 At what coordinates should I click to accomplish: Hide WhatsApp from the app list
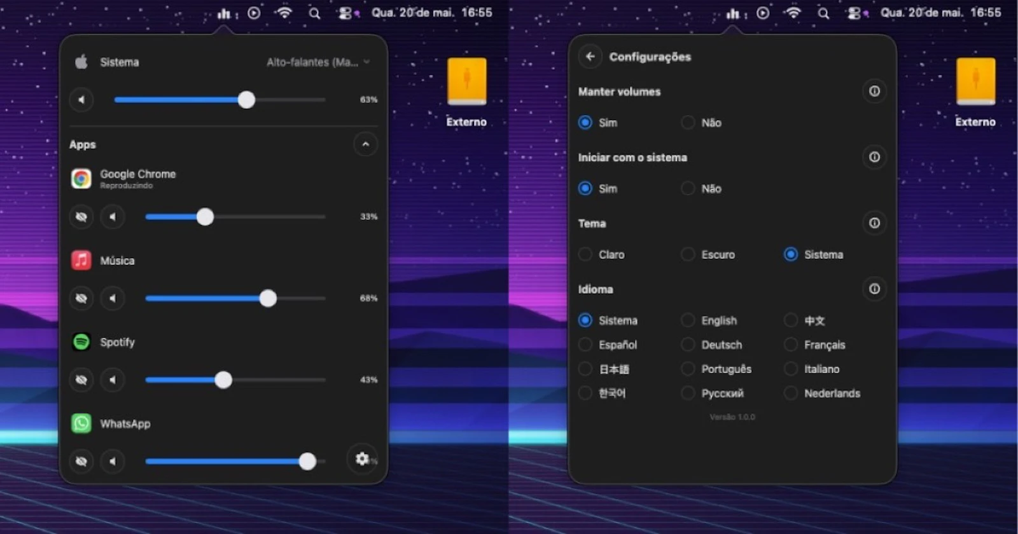[x=81, y=462]
